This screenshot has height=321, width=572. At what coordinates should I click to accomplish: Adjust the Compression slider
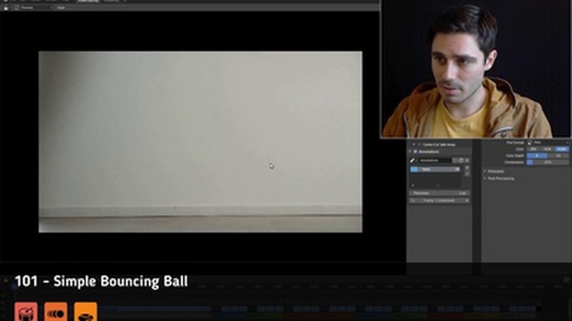[x=547, y=162]
